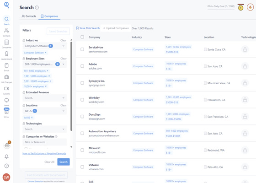256x183 pixels.
Task: Click filter panel scroll up arrow
Action: click(x=71, y=40)
